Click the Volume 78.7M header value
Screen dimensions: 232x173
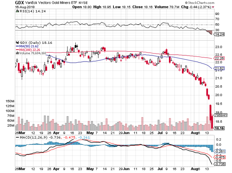click(167, 7)
